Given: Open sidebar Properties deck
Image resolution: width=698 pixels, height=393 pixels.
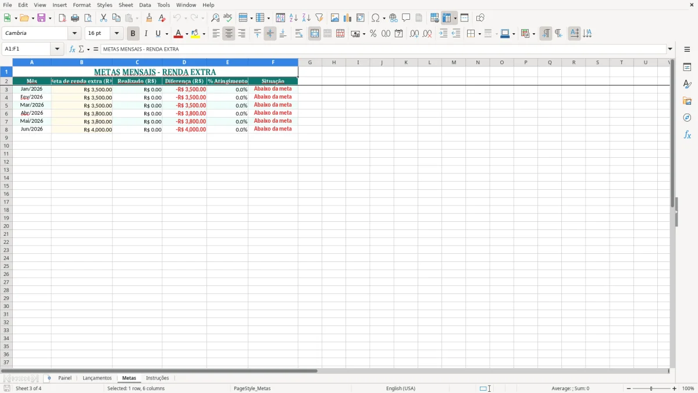Looking at the screenshot, I should [687, 67].
